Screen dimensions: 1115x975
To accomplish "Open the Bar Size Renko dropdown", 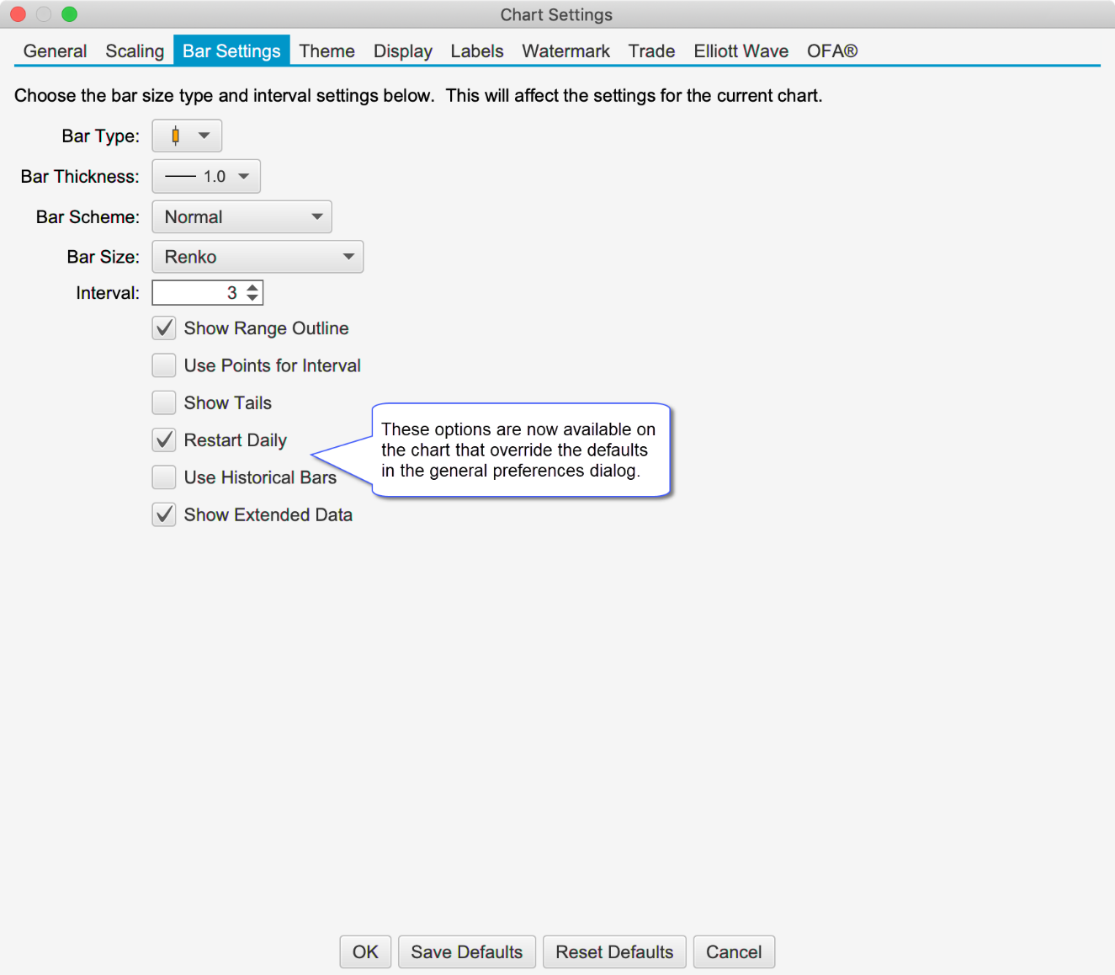I will (258, 257).
